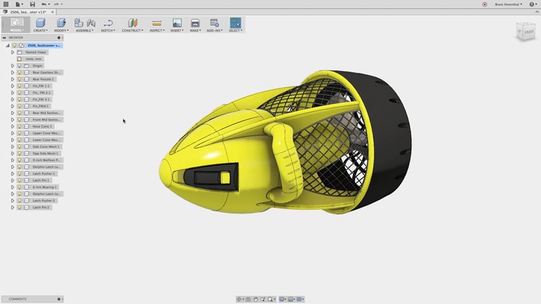541x304 pixels.
Task: Select the Inspect measure tool
Action: pos(157,23)
